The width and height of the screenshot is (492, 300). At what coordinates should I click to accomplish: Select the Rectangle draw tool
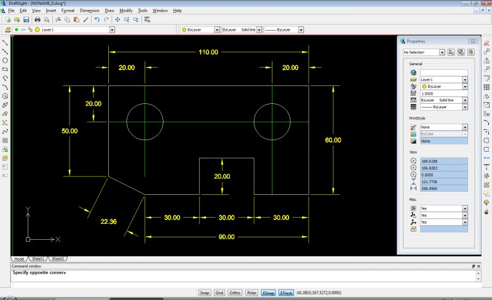coord(5,69)
